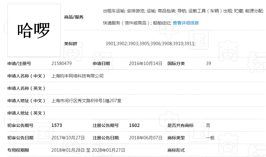Click exclusive period 2018年01月28日 至 2028年01月27日
This screenshot has width=266, height=157.
click(x=88, y=150)
